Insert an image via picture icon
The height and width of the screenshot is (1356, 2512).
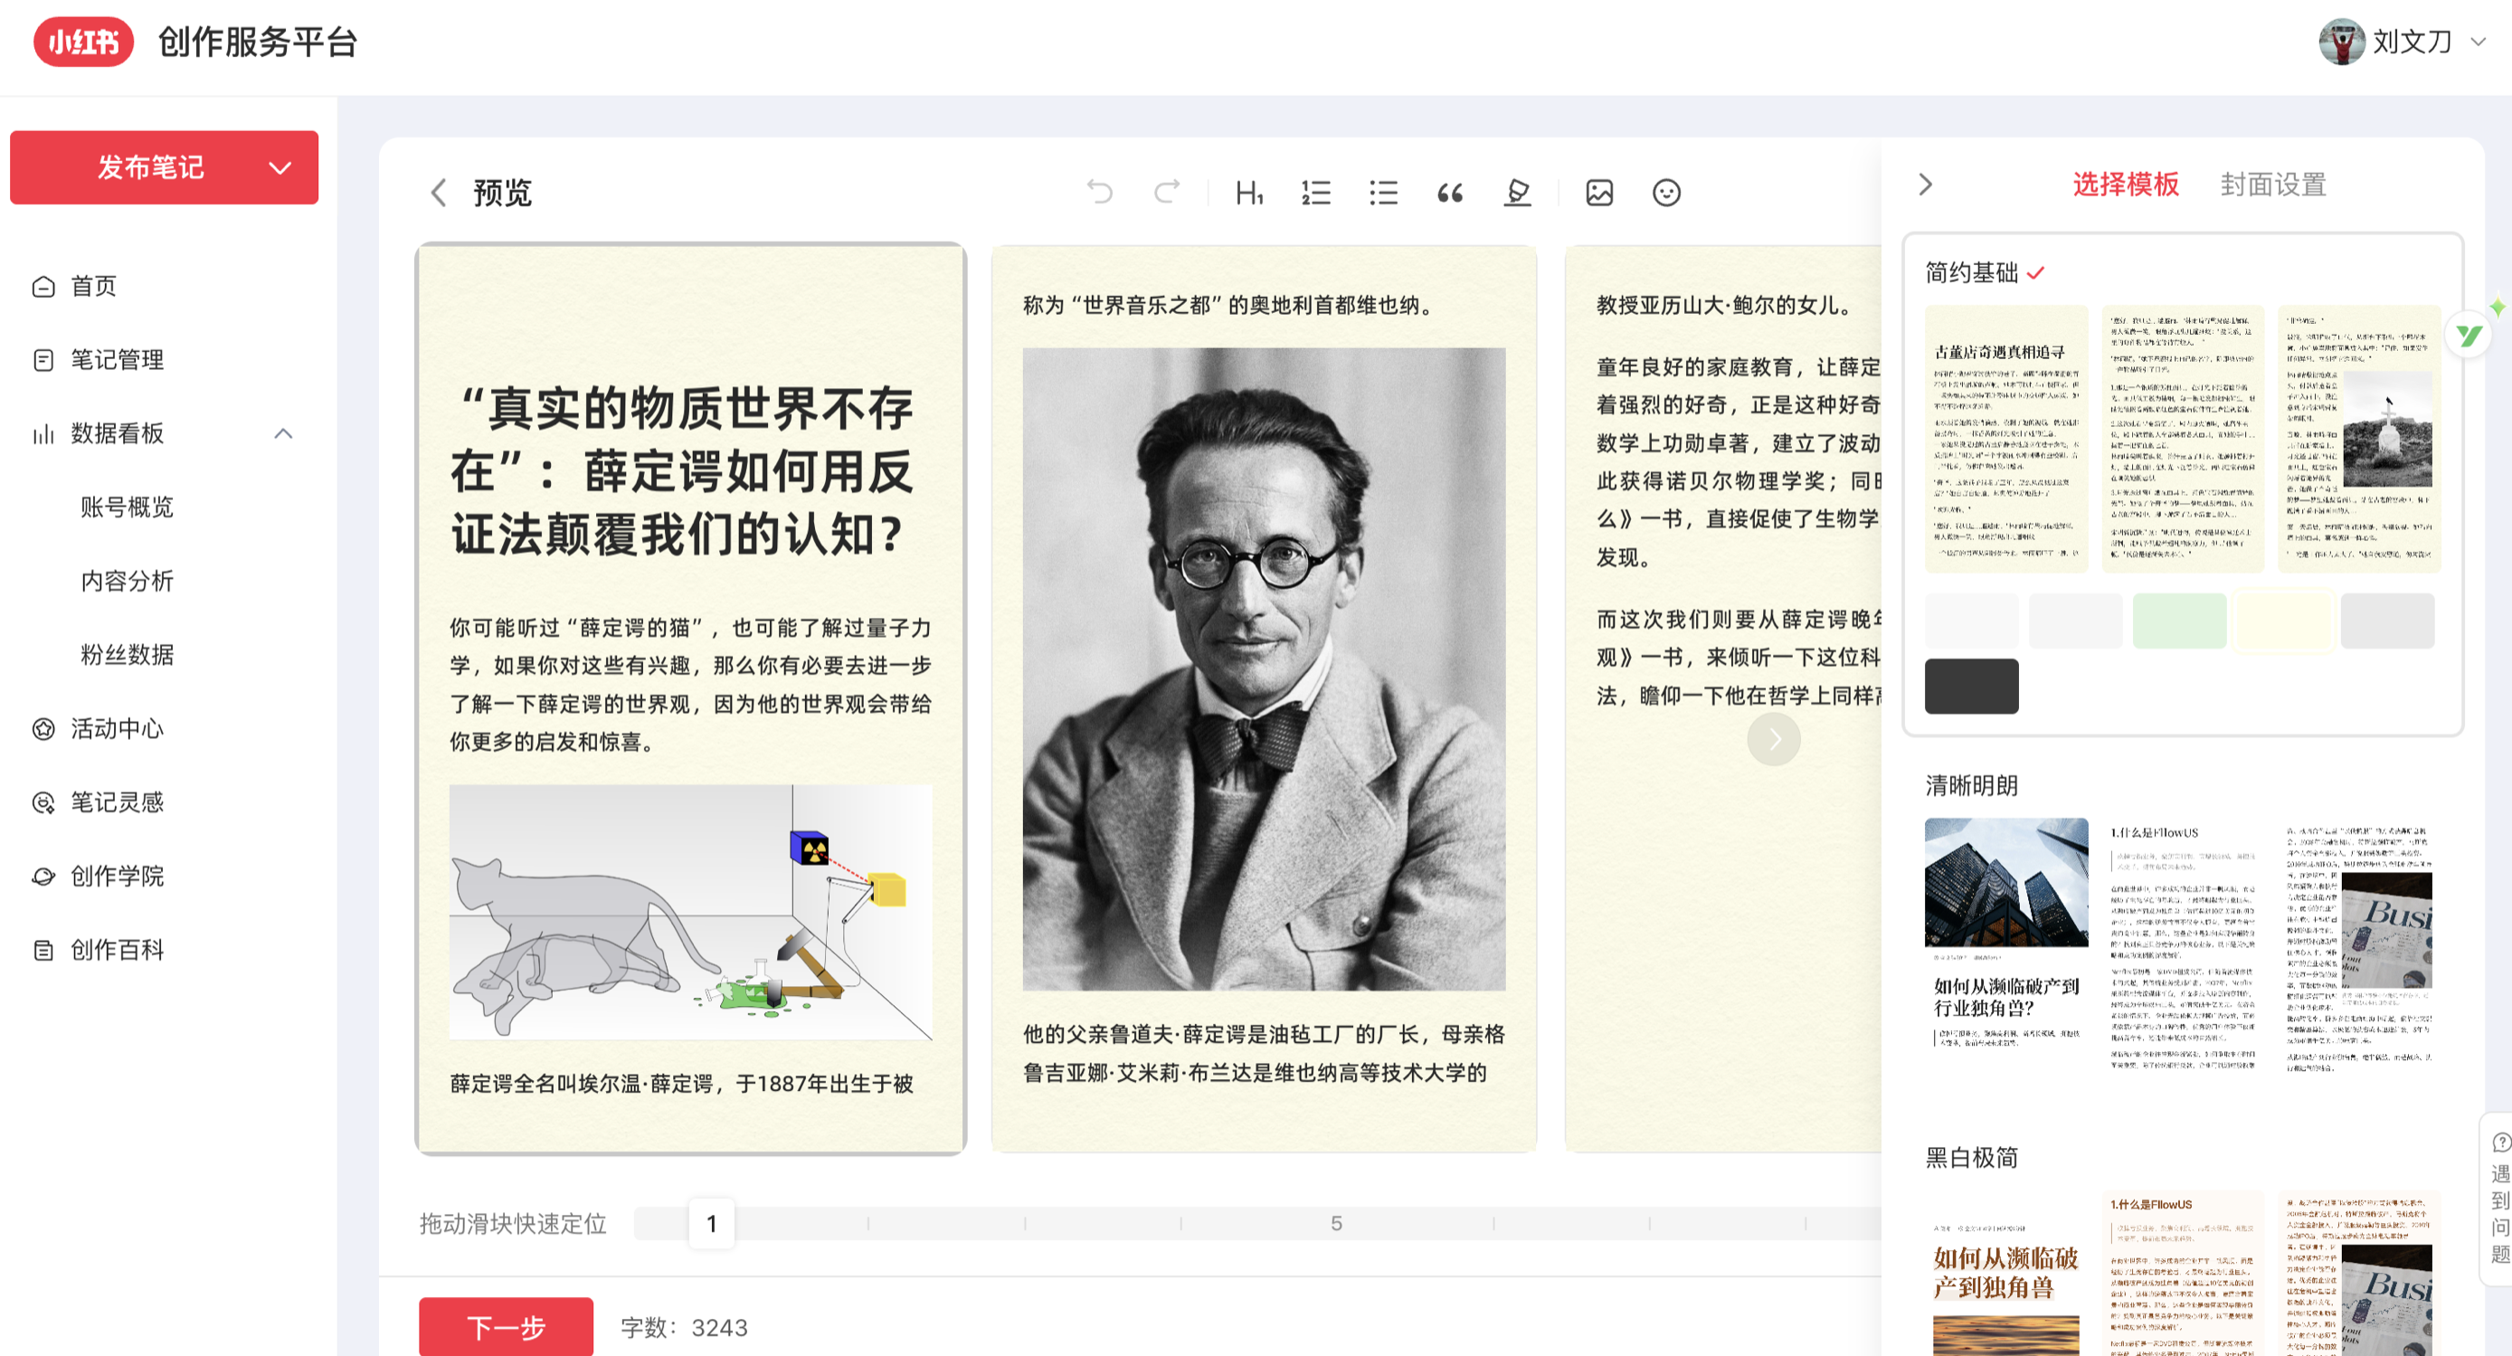tap(1599, 193)
